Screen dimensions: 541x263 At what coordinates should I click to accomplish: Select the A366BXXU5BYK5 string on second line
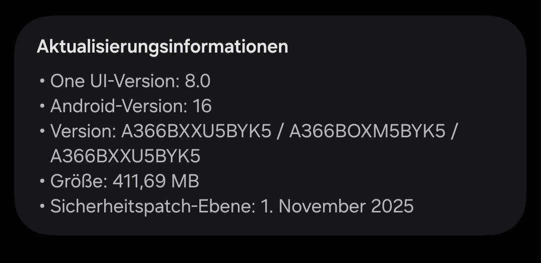click(125, 156)
